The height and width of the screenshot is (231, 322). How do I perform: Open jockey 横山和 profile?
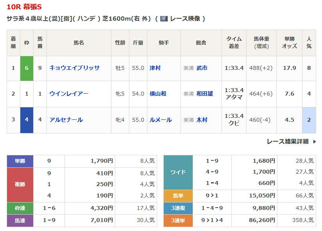point(158,94)
